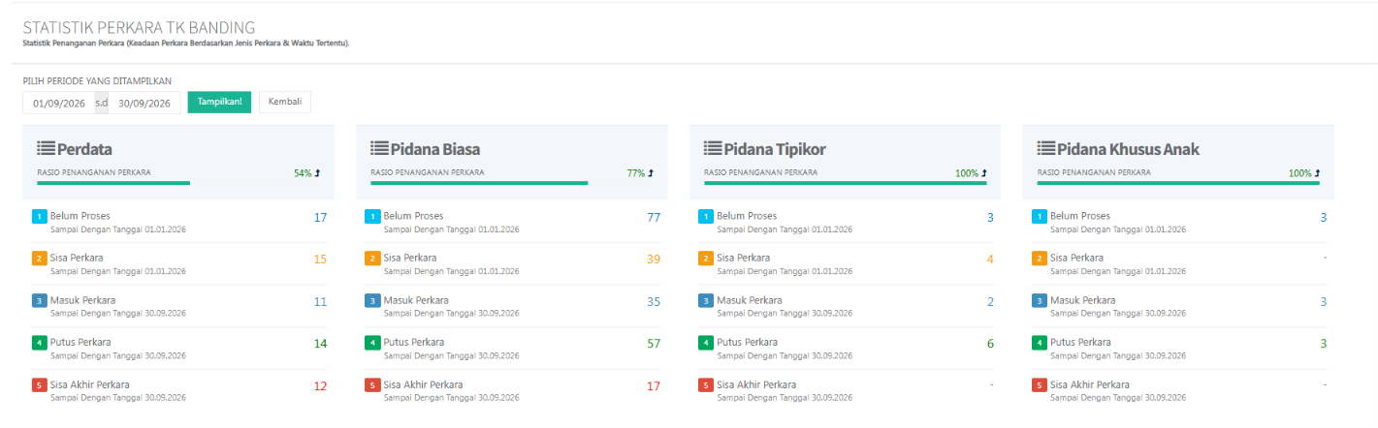Click the list icon beside Perdata heading
Image resolution: width=1378 pixels, height=428 pixels.
coord(47,148)
